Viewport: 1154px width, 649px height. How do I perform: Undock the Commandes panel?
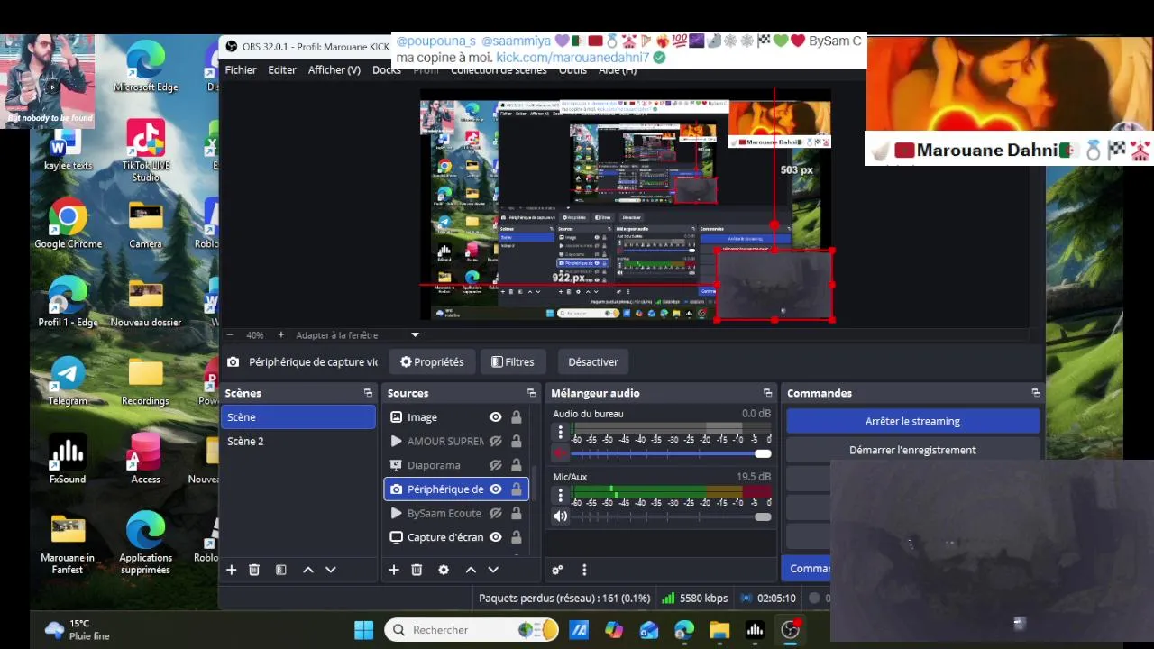click(x=1036, y=393)
